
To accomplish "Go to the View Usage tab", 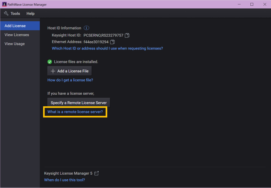I will pos(20,44).
